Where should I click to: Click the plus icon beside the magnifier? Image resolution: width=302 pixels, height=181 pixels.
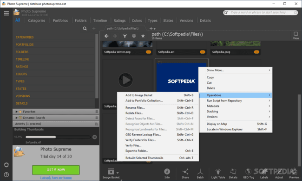(94, 29)
